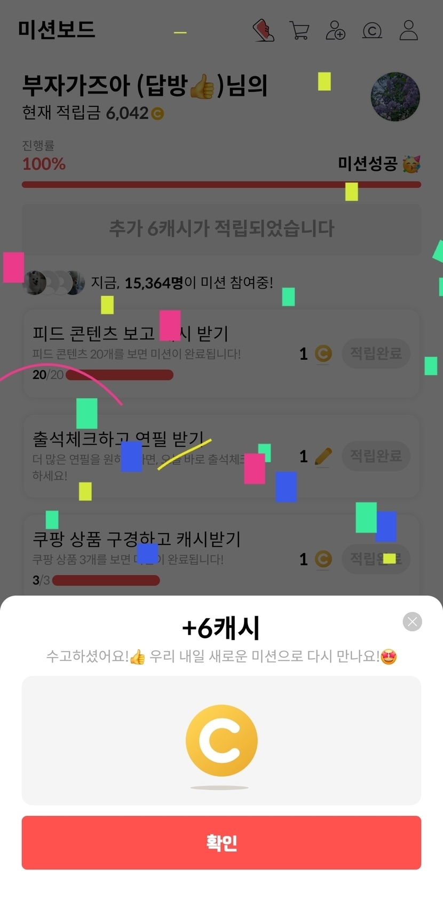Click 적립완료 button for 출석체크 mission
The image size is (443, 902).
pyautogui.click(x=376, y=456)
